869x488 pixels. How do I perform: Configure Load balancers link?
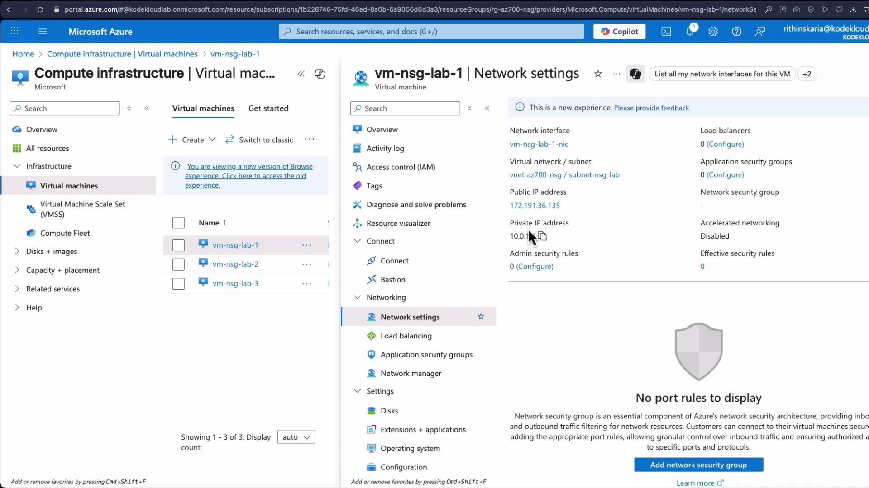[x=725, y=144]
